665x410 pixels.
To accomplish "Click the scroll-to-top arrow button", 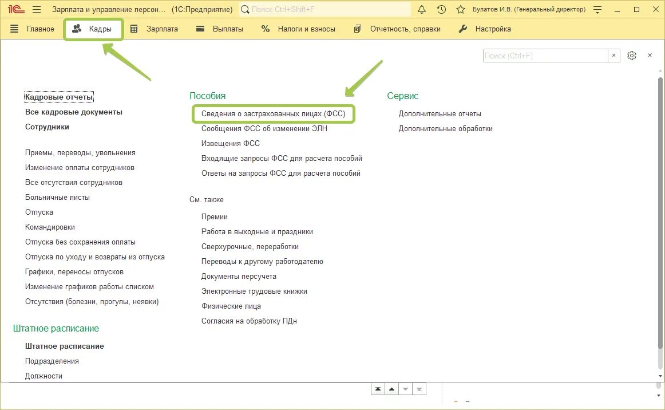I will click(x=378, y=389).
